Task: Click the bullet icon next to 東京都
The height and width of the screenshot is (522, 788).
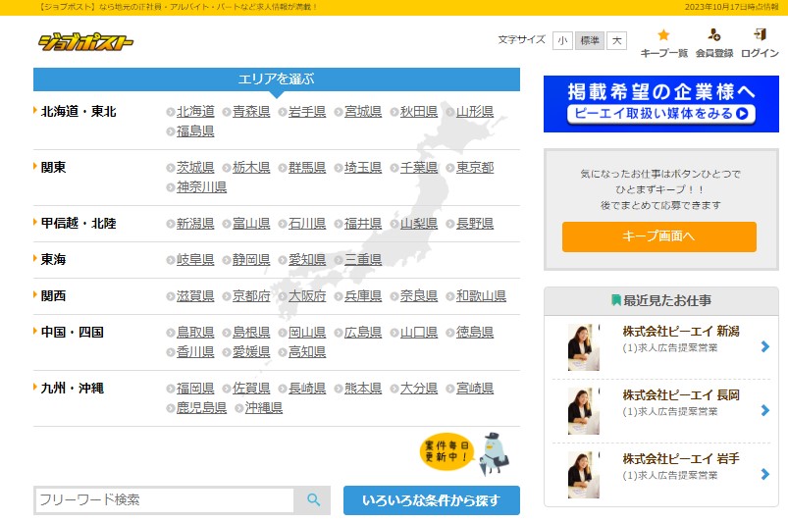Action: click(449, 168)
